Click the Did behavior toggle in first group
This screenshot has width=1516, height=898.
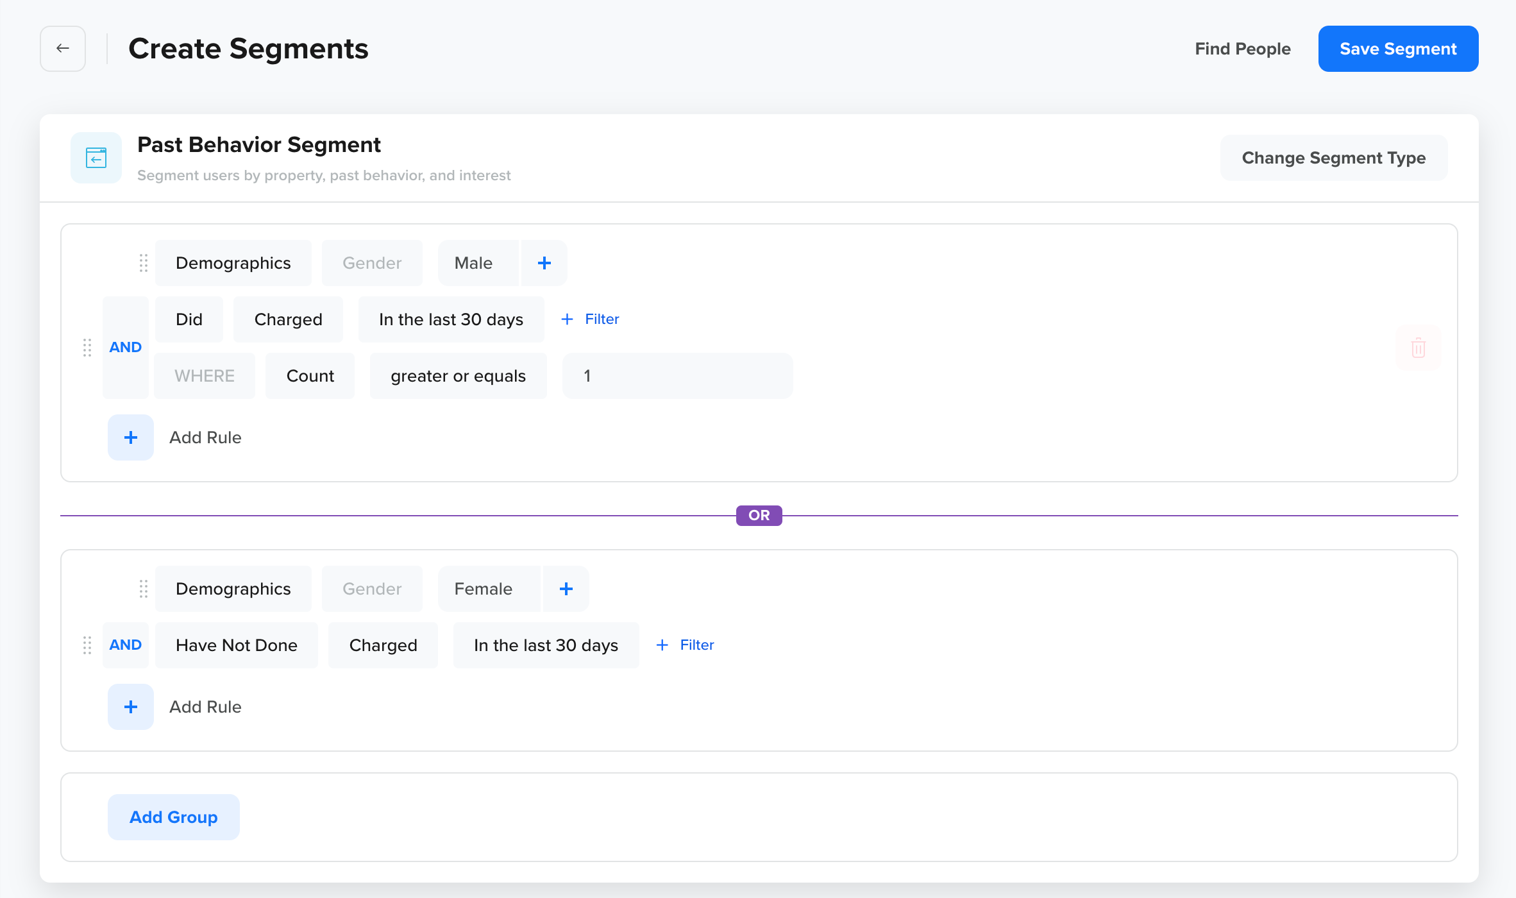coord(189,319)
